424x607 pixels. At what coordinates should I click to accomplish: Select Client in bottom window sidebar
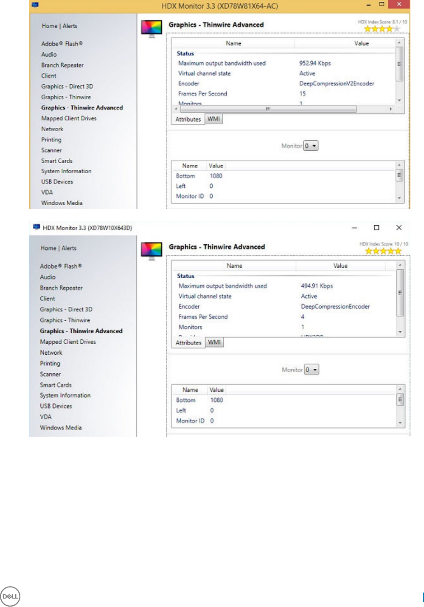[48, 299]
